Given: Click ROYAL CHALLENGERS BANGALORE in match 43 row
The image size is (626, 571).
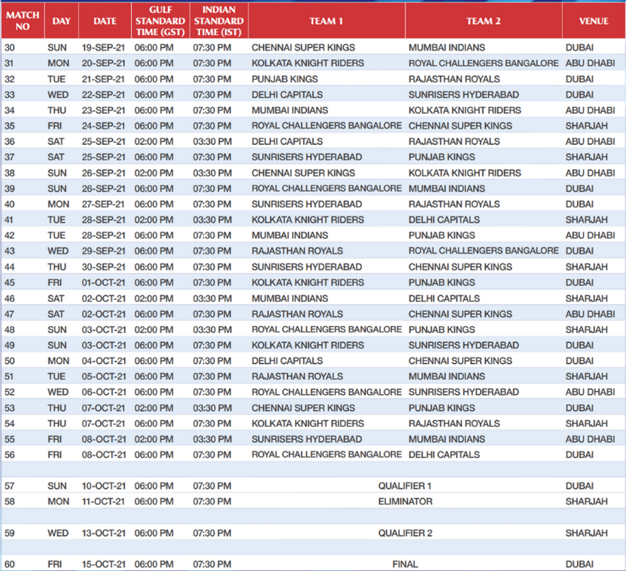Looking at the screenshot, I should click(x=484, y=251).
